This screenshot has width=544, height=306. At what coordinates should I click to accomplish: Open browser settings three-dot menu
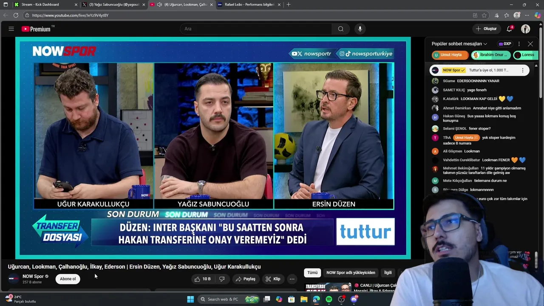527,15
